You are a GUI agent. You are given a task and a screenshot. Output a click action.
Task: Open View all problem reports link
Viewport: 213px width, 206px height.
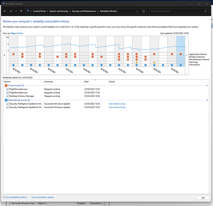coord(42,197)
